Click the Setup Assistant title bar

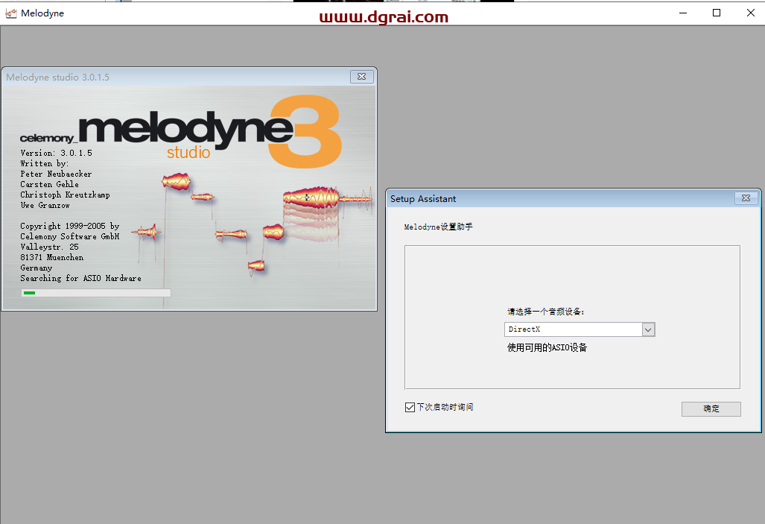pos(521,198)
